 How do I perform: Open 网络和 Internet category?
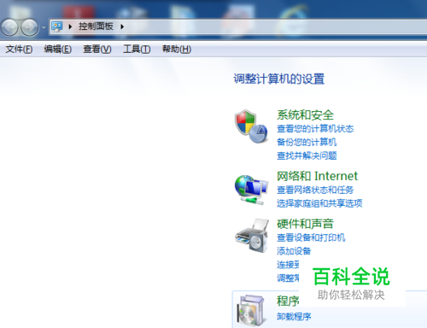point(317,176)
